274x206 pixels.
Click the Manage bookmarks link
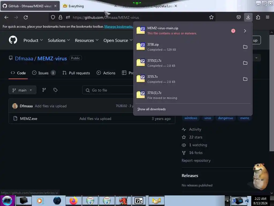tap(119, 27)
